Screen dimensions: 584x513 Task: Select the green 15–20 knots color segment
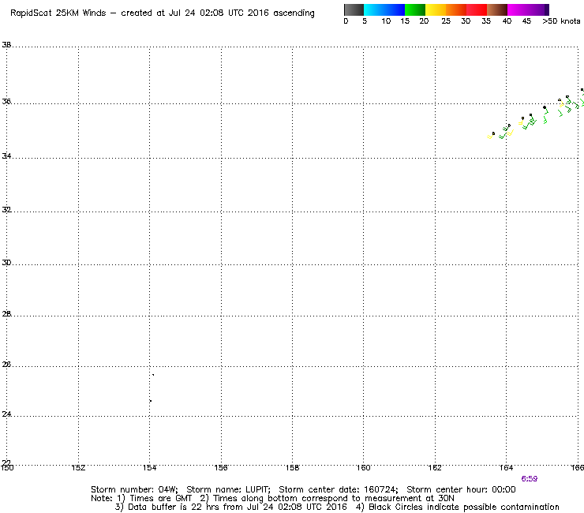tap(415, 9)
